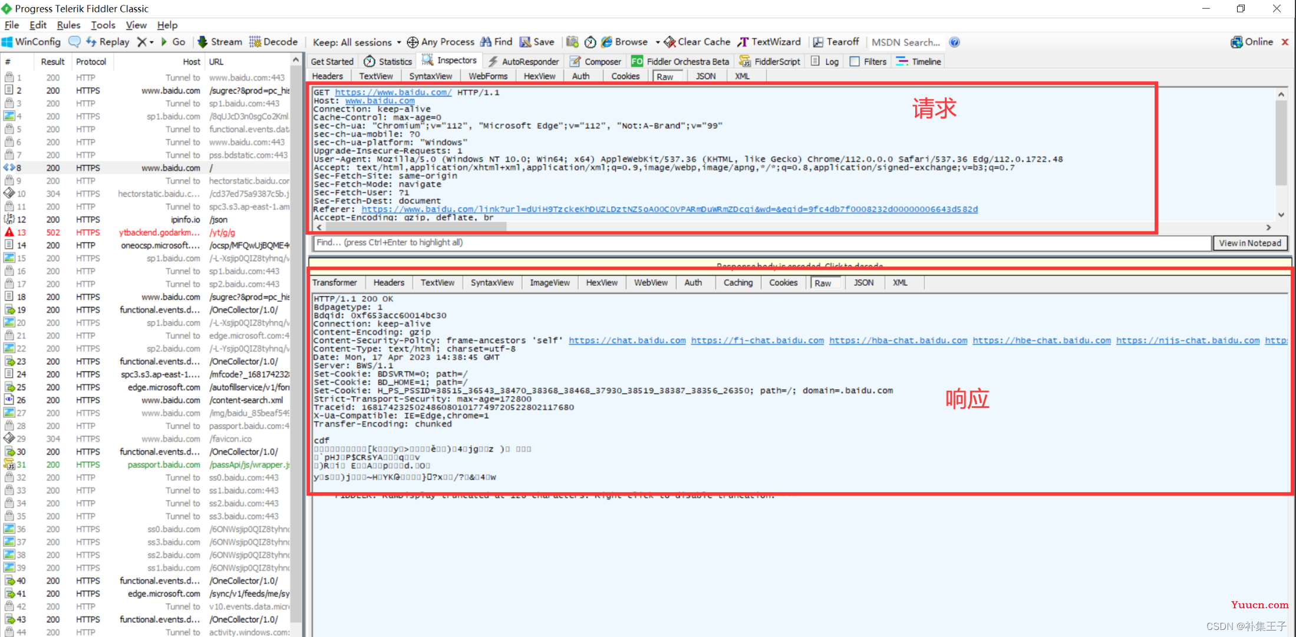
Task: Open the Browse button
Action: coord(625,42)
